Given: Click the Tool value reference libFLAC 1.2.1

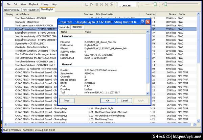Looking at the screenshot, I should coord(102,93).
